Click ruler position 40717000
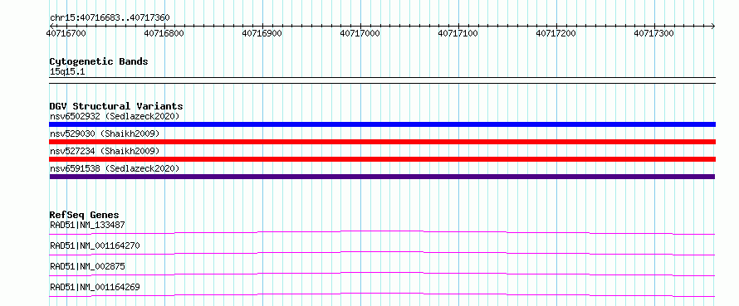Screen dimensions: 739x306 coord(360,33)
